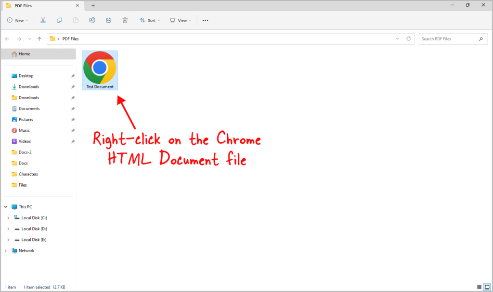Open the View dropdown menu
The image size is (493, 292).
click(x=181, y=20)
